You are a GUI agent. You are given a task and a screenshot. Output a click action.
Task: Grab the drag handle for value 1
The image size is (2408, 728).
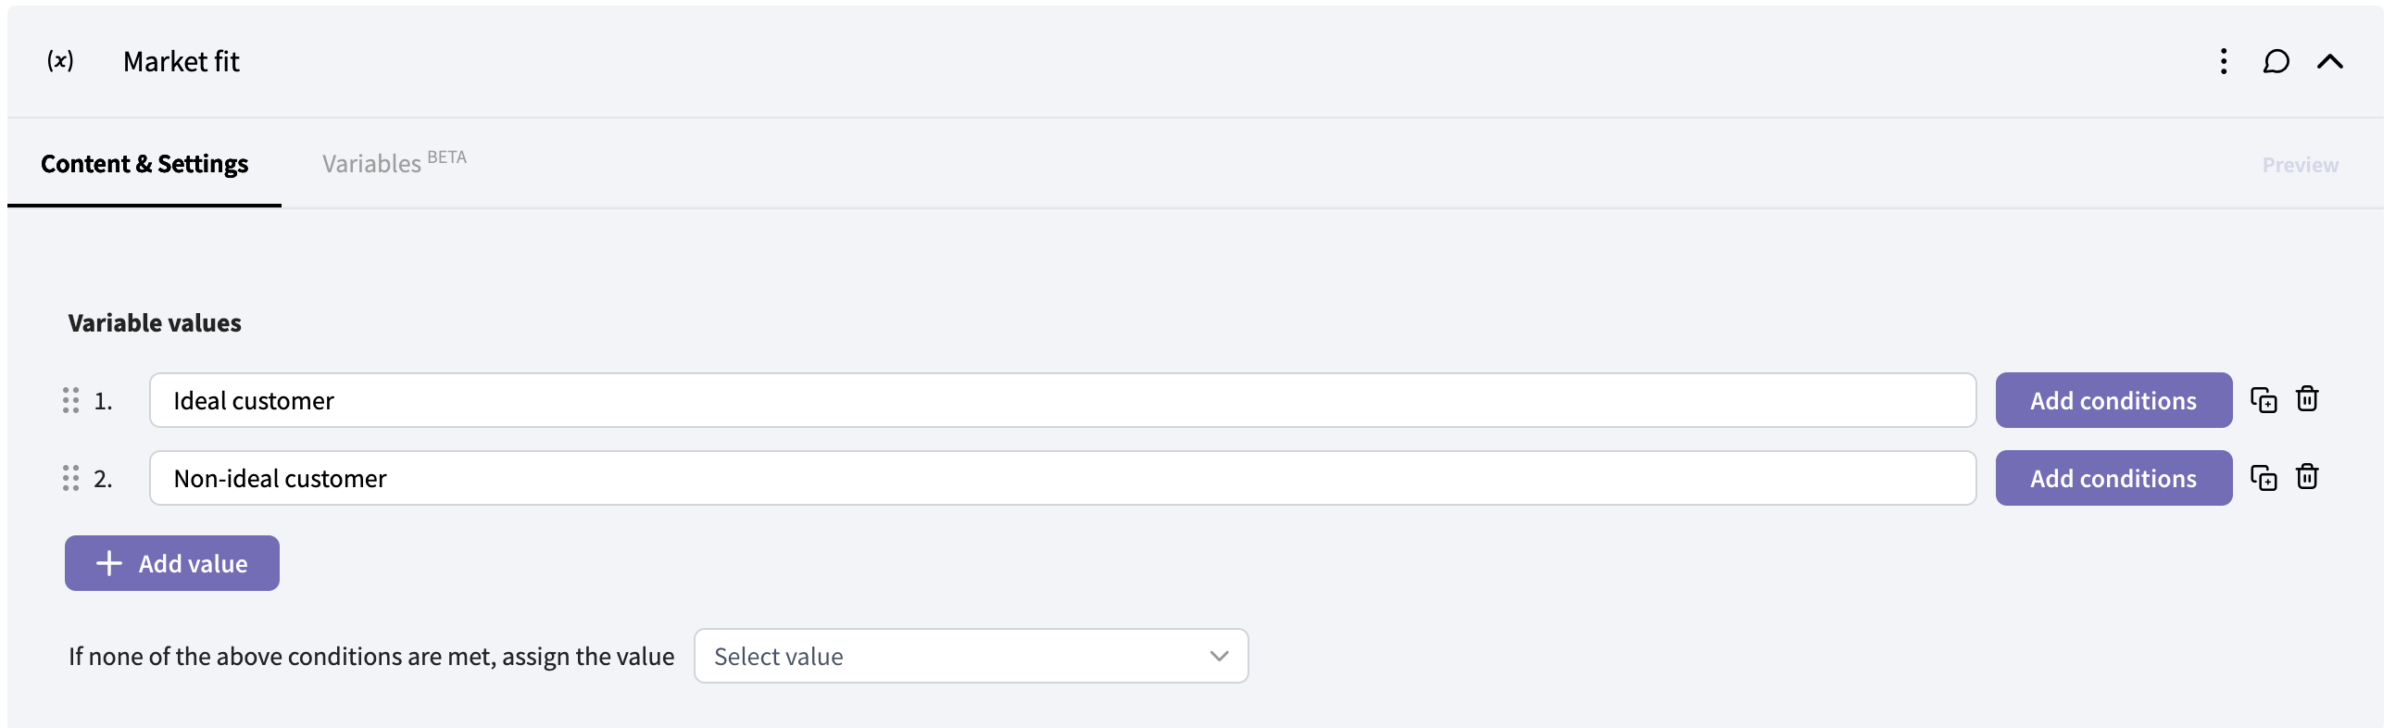[x=71, y=401]
